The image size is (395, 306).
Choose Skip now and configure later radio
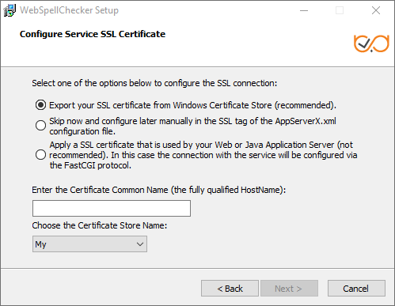point(40,126)
